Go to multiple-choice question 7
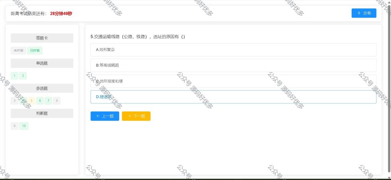Image resolution: width=391 pixels, height=180 pixels. click(x=48, y=101)
